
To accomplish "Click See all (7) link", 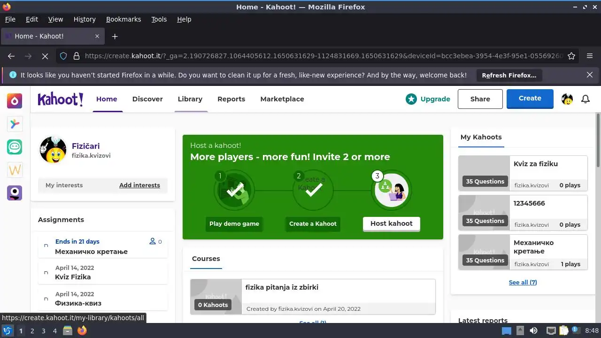I will point(523,283).
